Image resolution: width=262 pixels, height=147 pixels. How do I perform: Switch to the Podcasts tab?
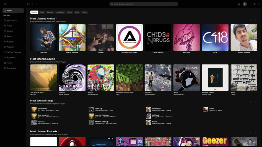coord(50,12)
